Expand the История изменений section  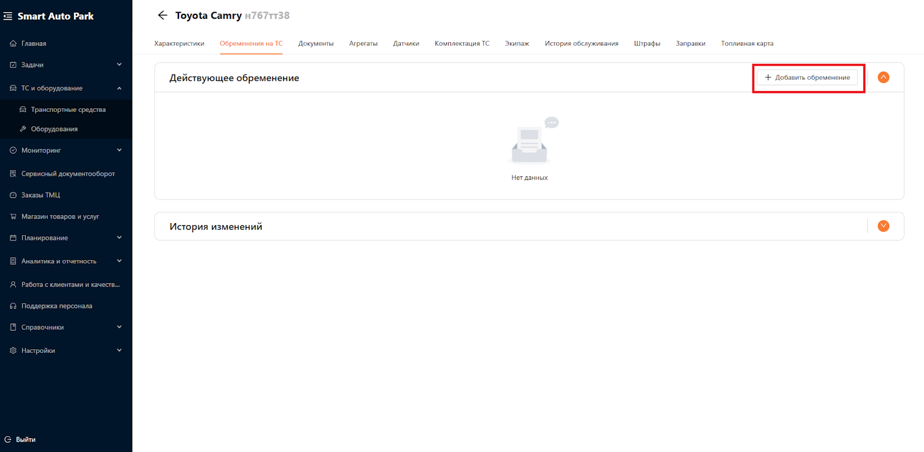[x=883, y=226]
